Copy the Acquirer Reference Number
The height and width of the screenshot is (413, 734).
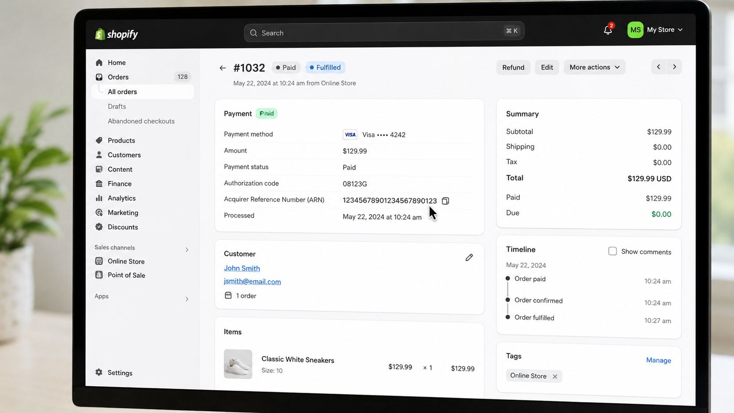point(446,201)
